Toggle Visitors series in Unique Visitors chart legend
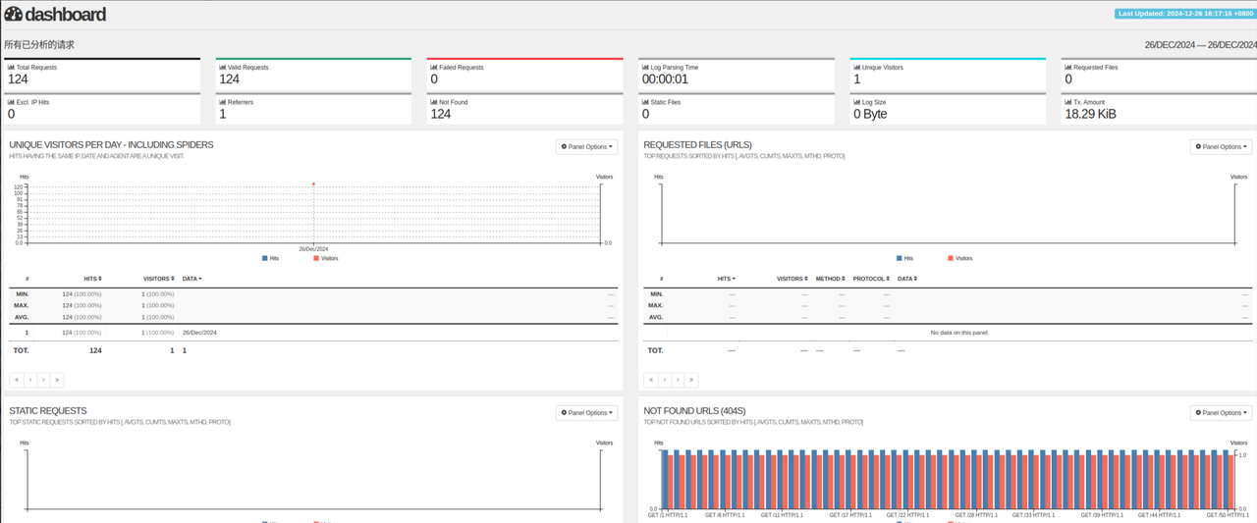This screenshot has width=1257, height=523. 324,258
